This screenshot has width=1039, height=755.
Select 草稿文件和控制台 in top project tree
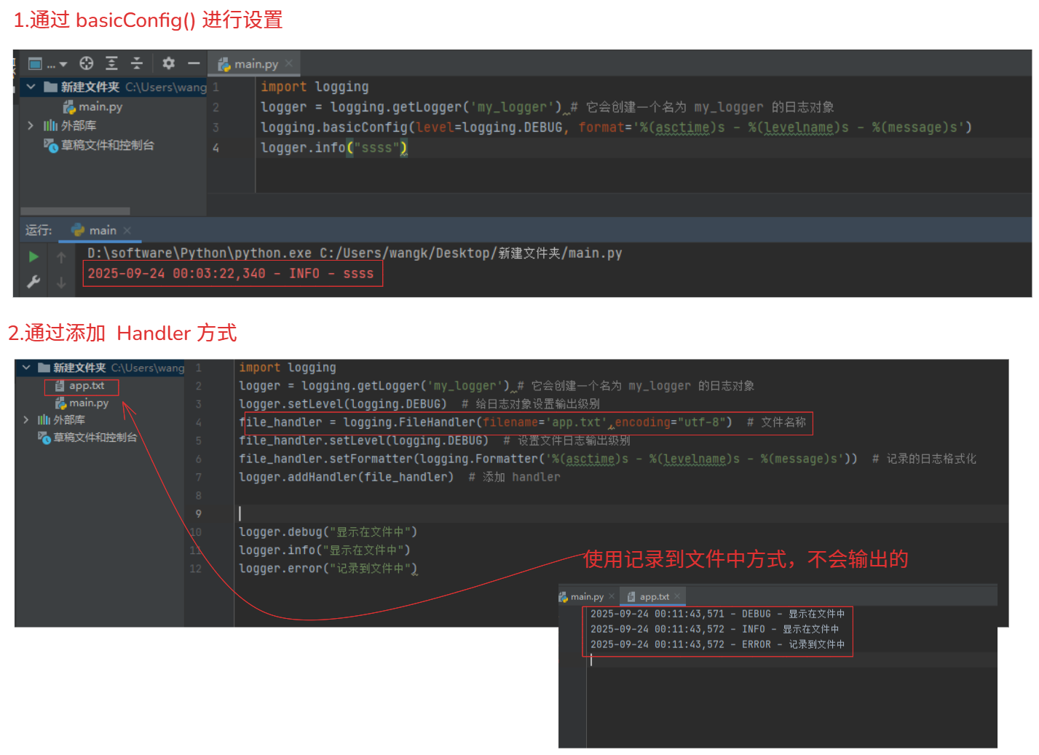[x=107, y=145]
